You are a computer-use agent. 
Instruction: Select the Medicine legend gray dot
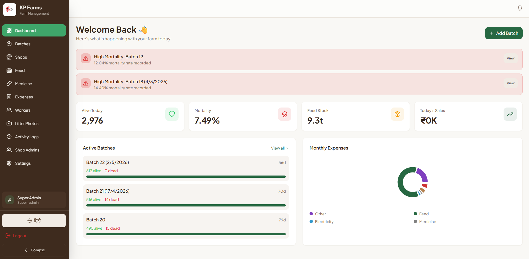coord(415,221)
